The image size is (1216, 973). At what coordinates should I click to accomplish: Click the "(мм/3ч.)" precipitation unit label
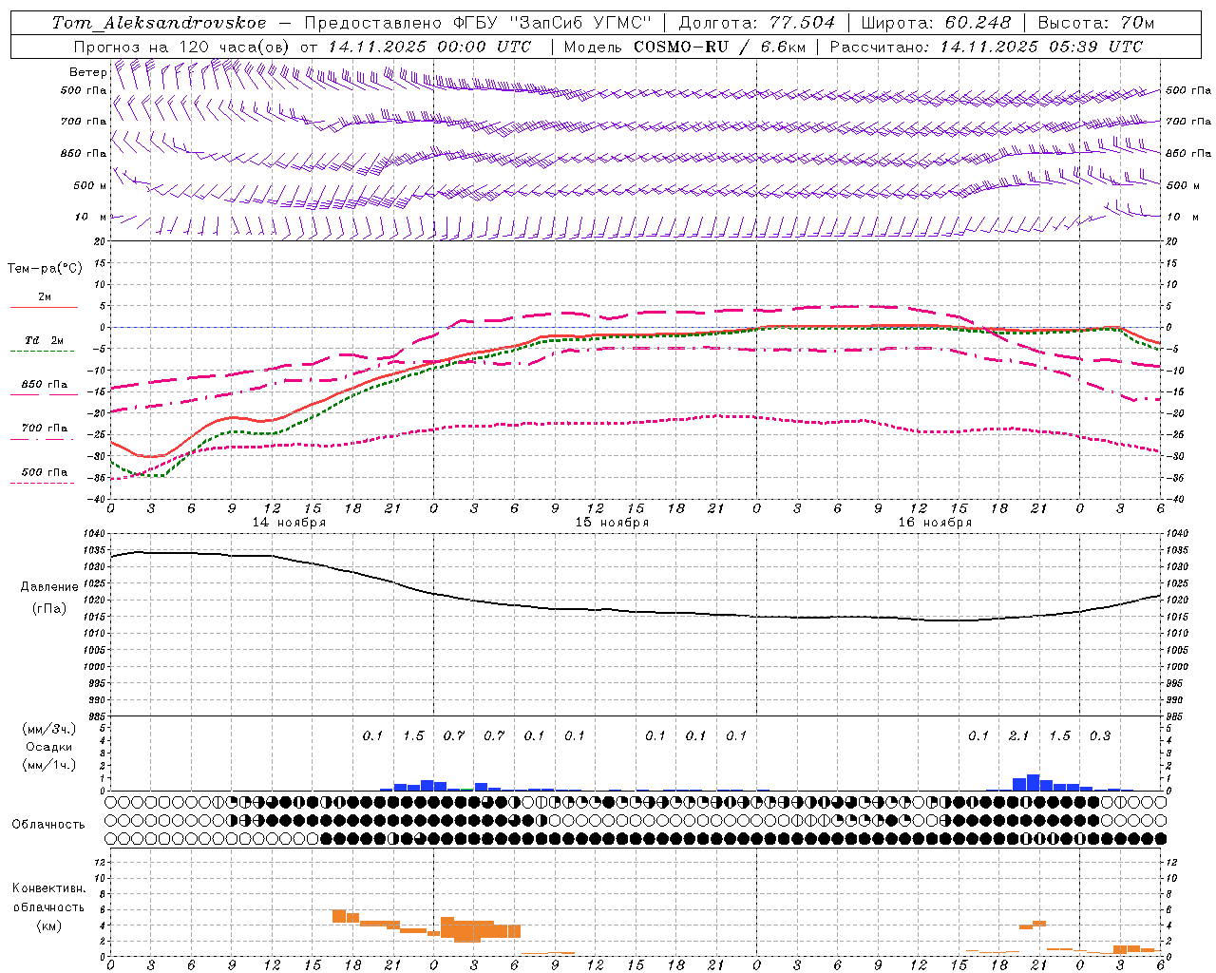[48, 729]
